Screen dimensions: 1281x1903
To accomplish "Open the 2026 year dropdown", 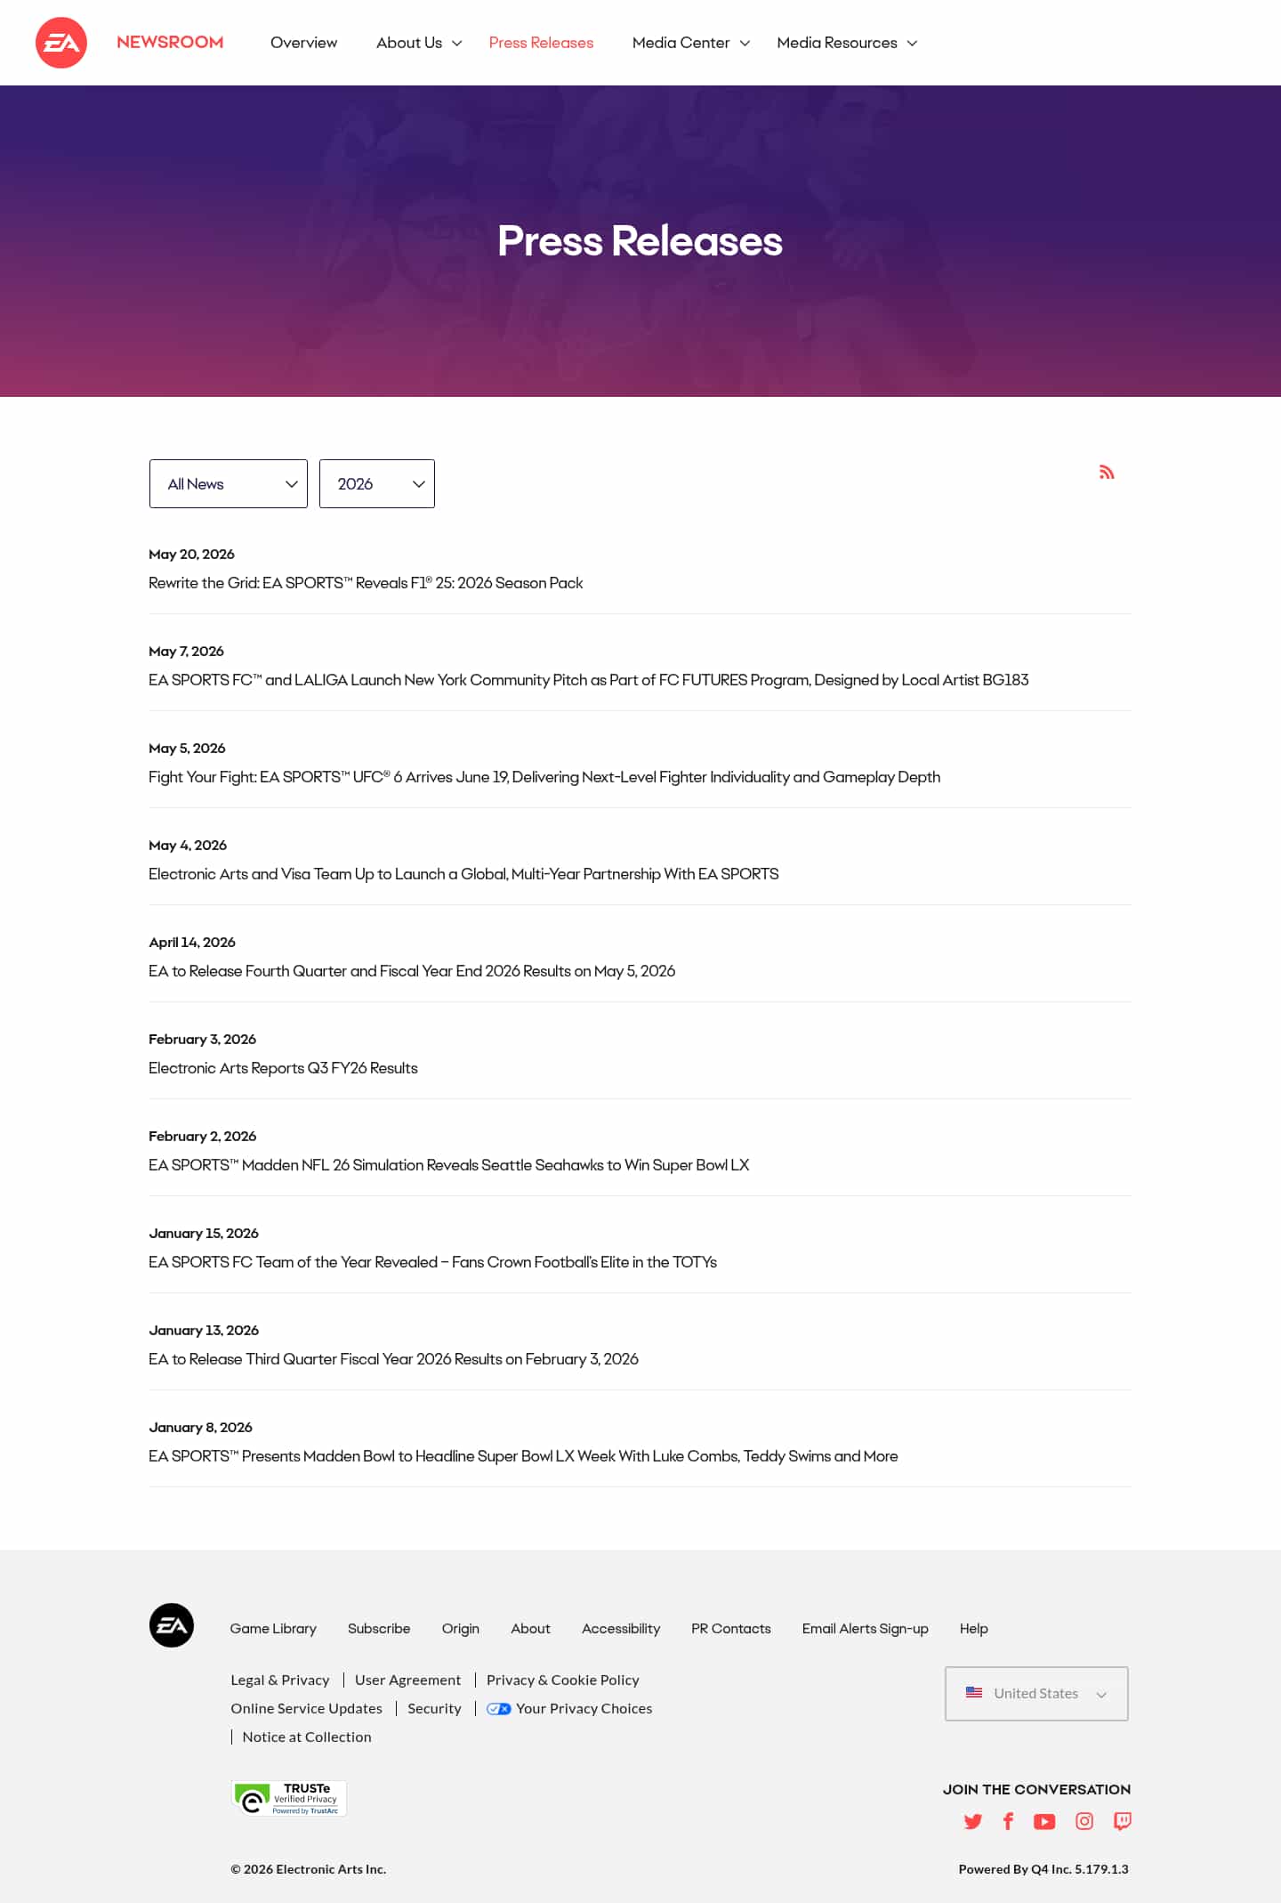I will coord(377,483).
